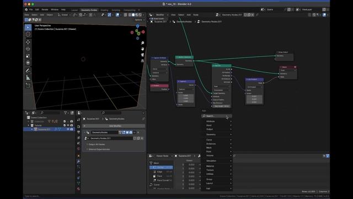Open Mesh submenu in Add menu
The width and height of the screenshot is (353, 199).
[217, 148]
